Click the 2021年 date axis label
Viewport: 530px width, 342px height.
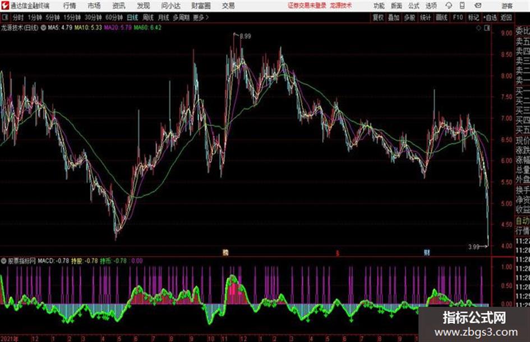click(x=9, y=339)
